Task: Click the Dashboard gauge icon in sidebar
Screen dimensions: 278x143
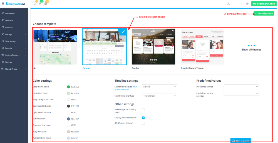Action: [x=3, y=13]
